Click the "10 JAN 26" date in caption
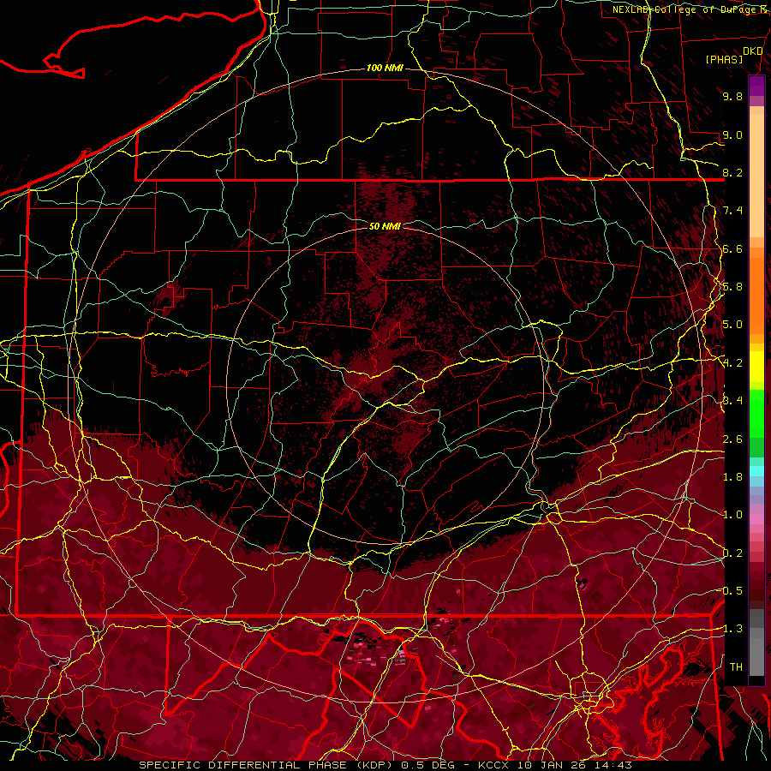Viewport: 771px width, 771px height. (553, 765)
